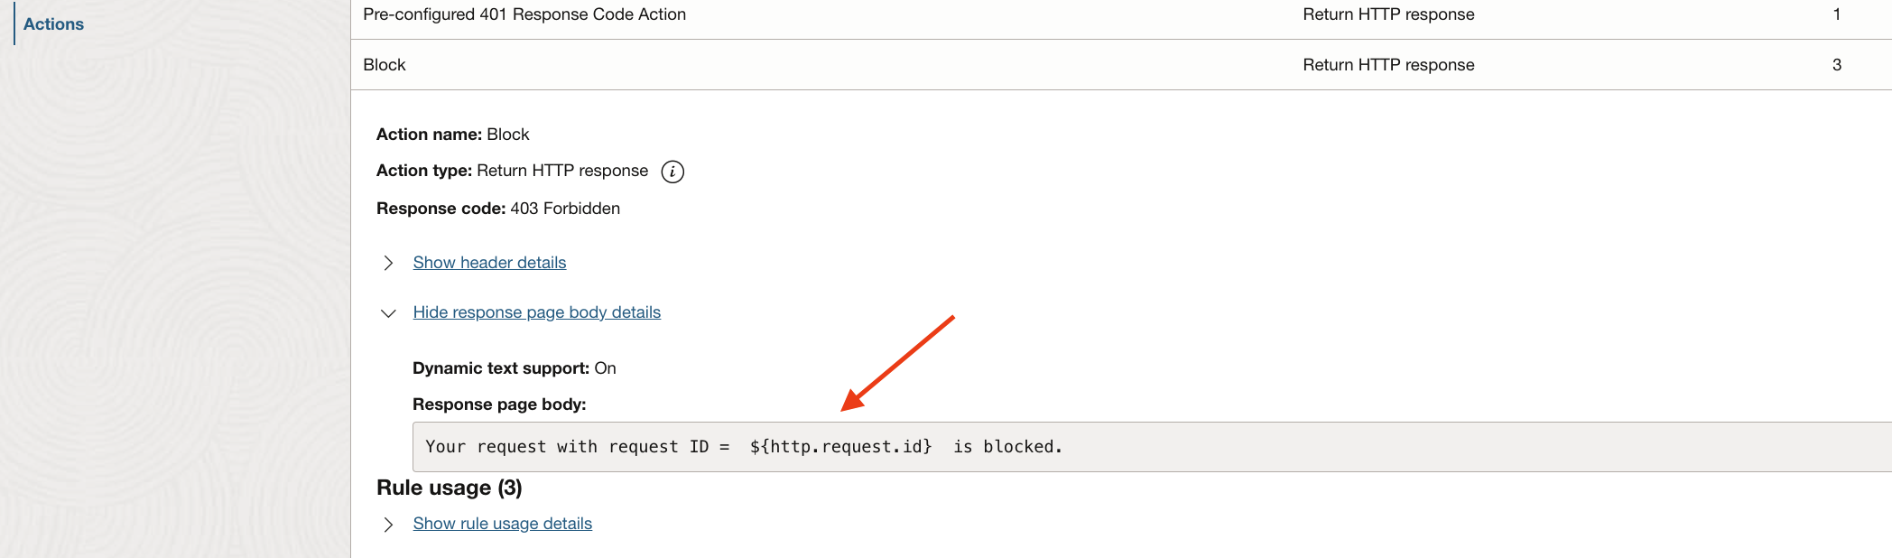Click the Hide response page body details link
The height and width of the screenshot is (558, 1892).
[537, 312]
